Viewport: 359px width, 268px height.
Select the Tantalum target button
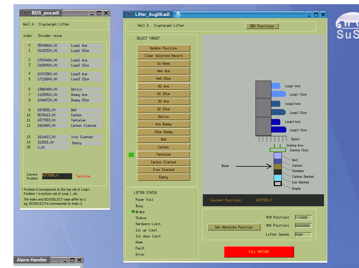tap(164, 154)
